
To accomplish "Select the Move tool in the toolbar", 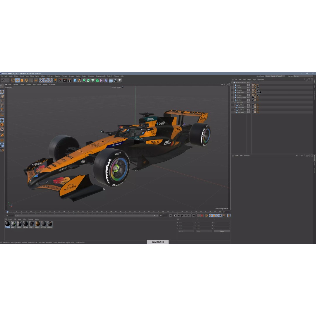I will [17, 80].
